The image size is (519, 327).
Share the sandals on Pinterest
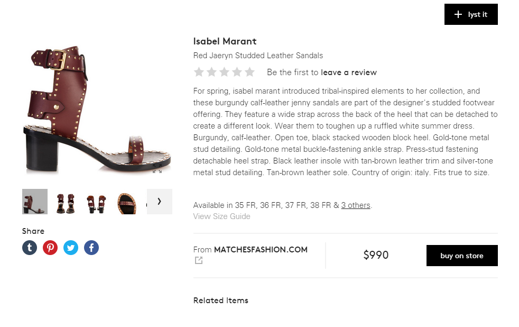tap(50, 248)
